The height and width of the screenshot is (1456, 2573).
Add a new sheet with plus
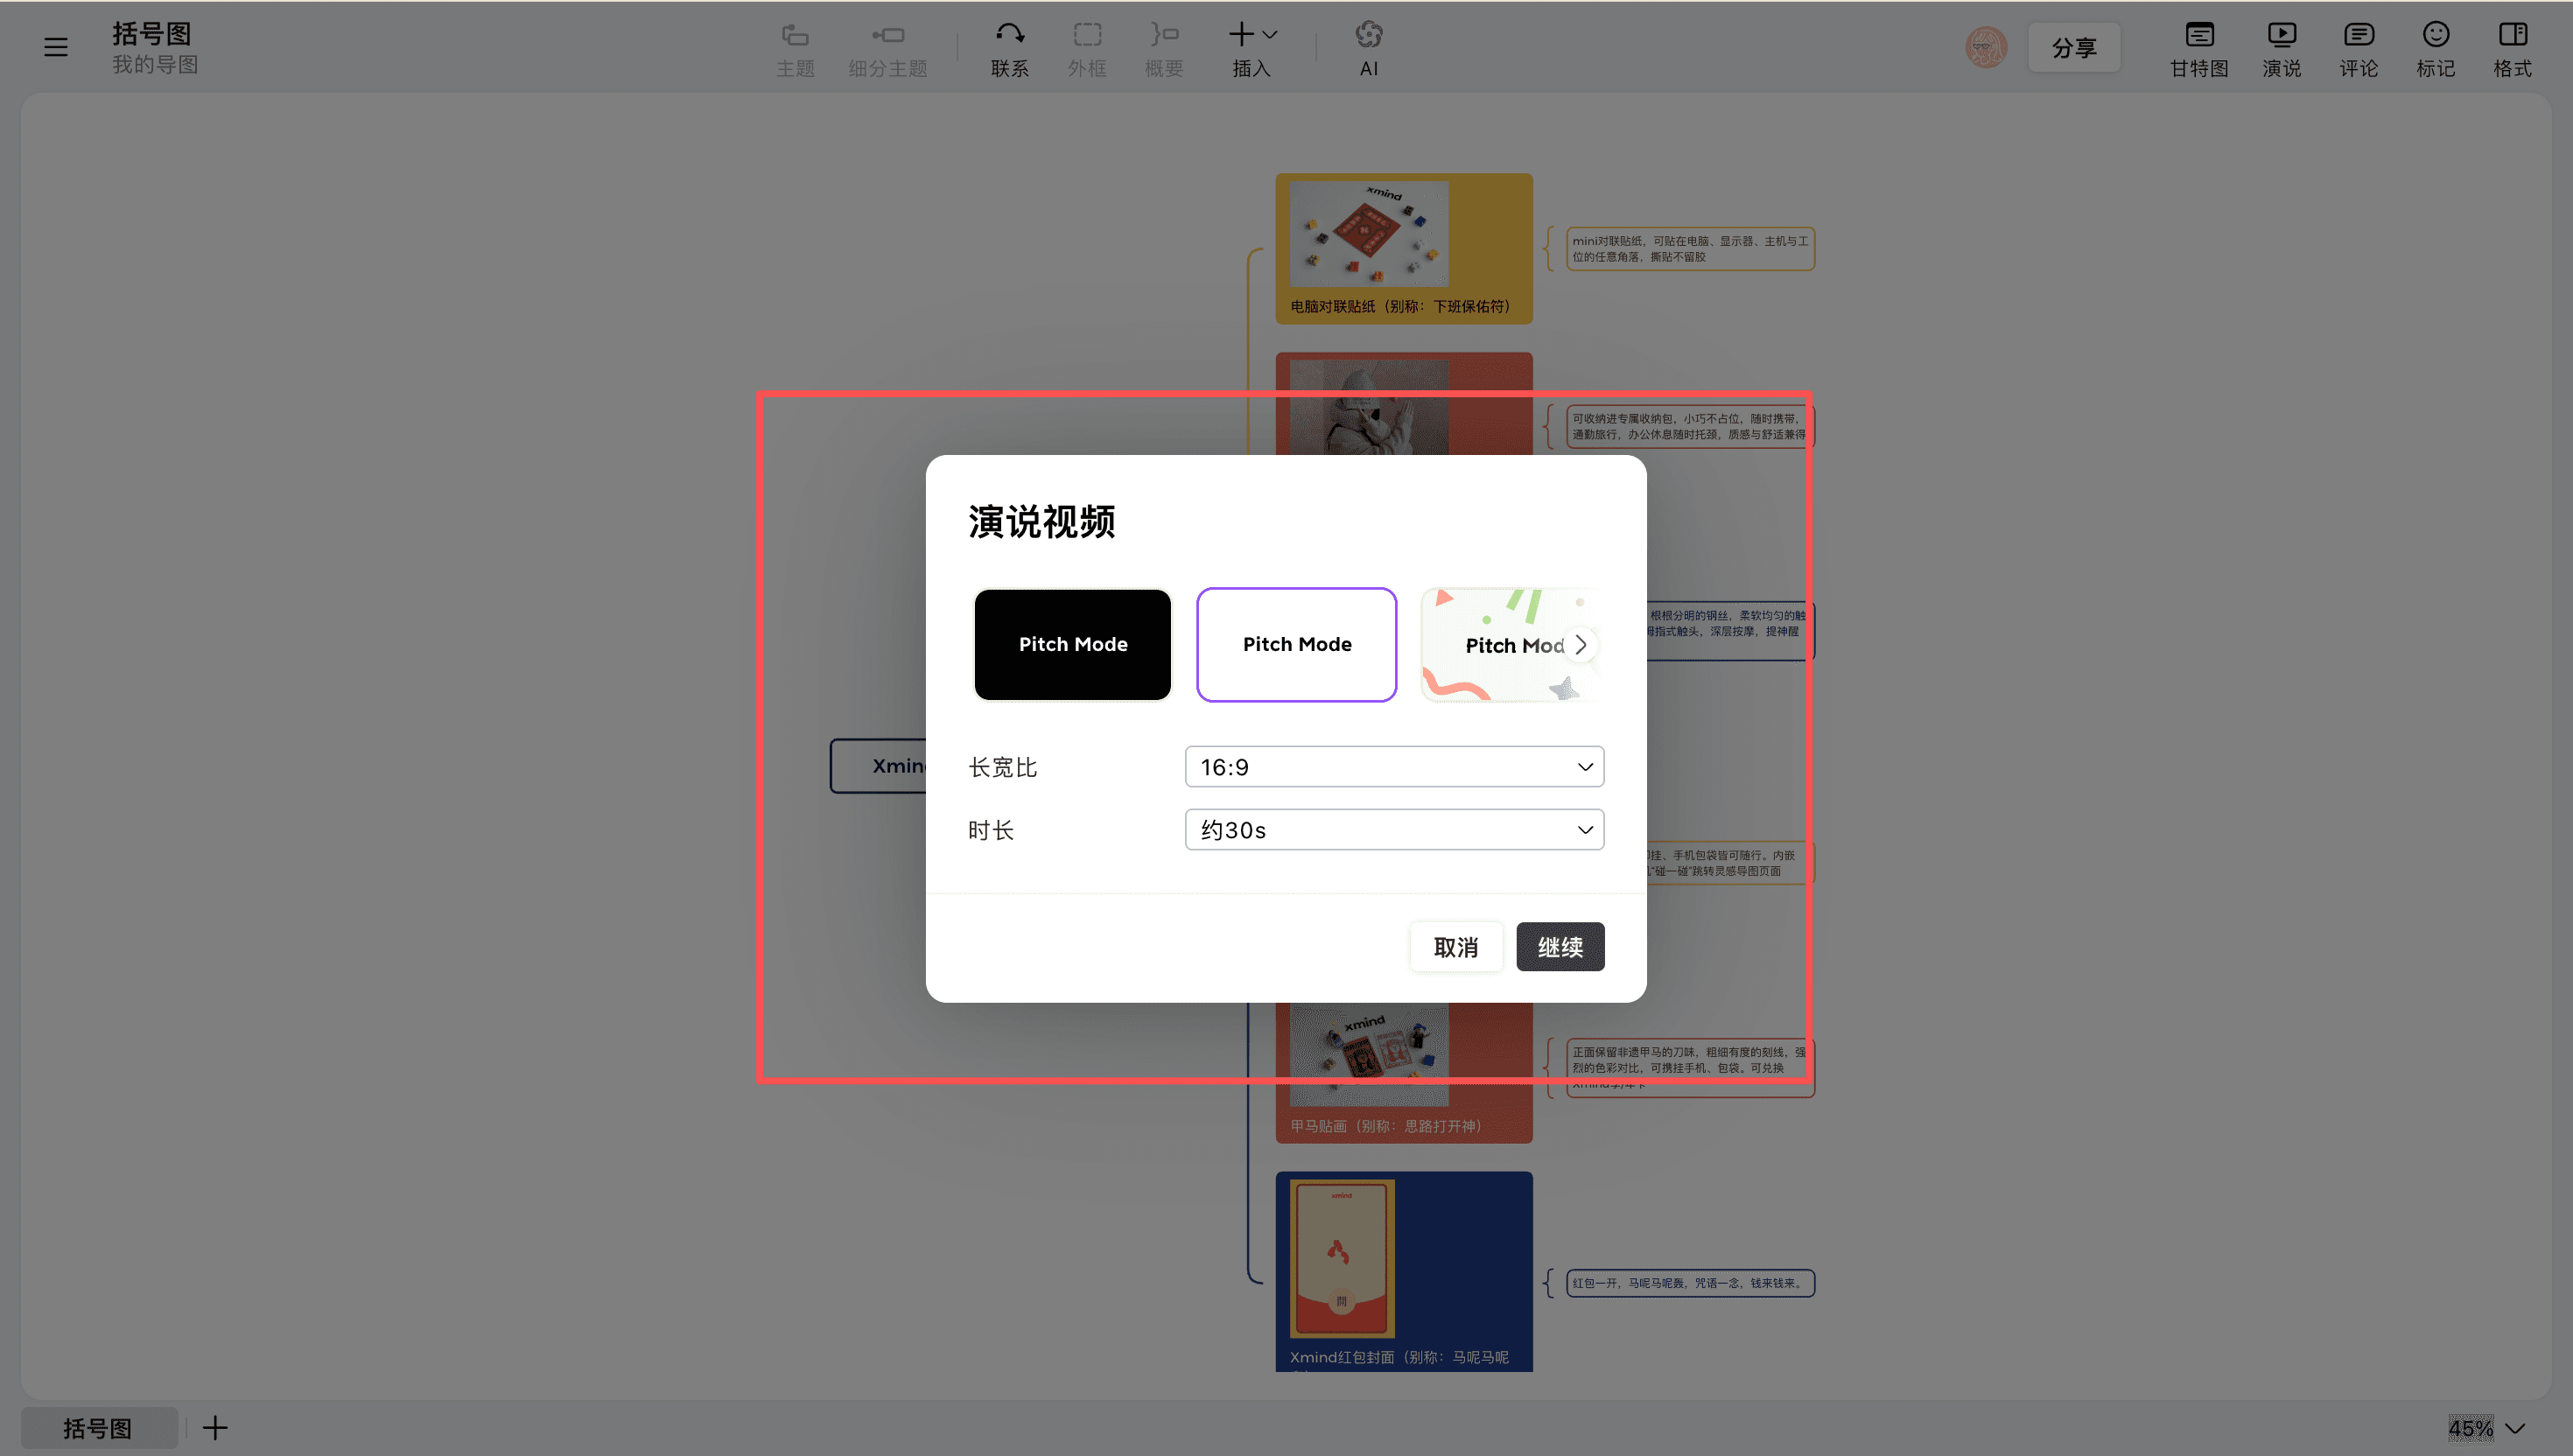click(215, 1428)
